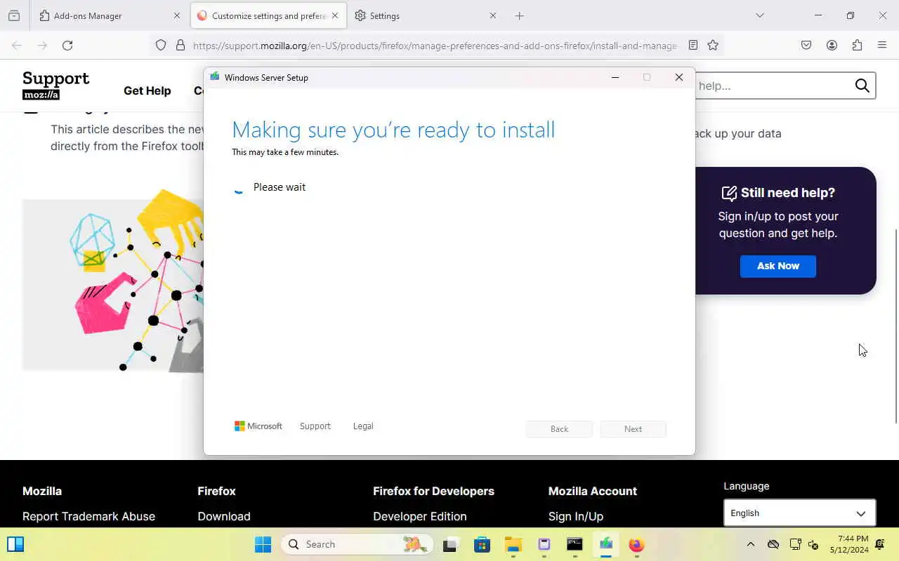This screenshot has width=899, height=561.
Task: Click the Developer Edition footer link
Action: pos(420,516)
